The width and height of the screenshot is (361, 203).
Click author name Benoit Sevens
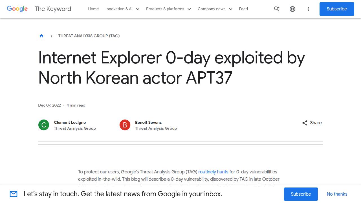click(148, 122)
